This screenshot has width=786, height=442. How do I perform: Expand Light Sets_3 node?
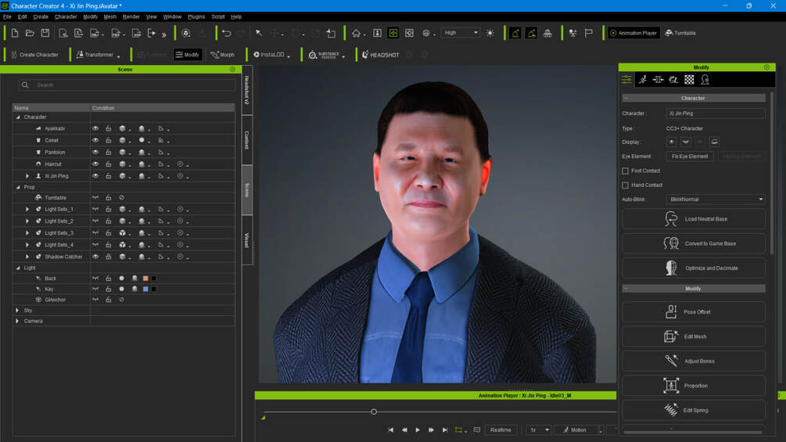(x=27, y=232)
